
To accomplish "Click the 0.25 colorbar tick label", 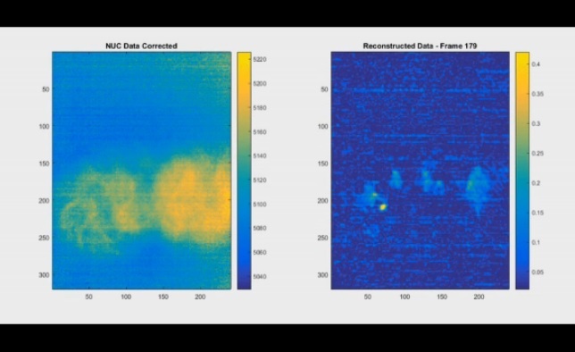I will point(537,154).
